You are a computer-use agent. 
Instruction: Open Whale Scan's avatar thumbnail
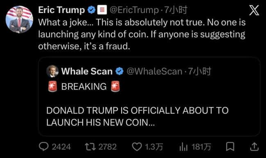[52, 71]
